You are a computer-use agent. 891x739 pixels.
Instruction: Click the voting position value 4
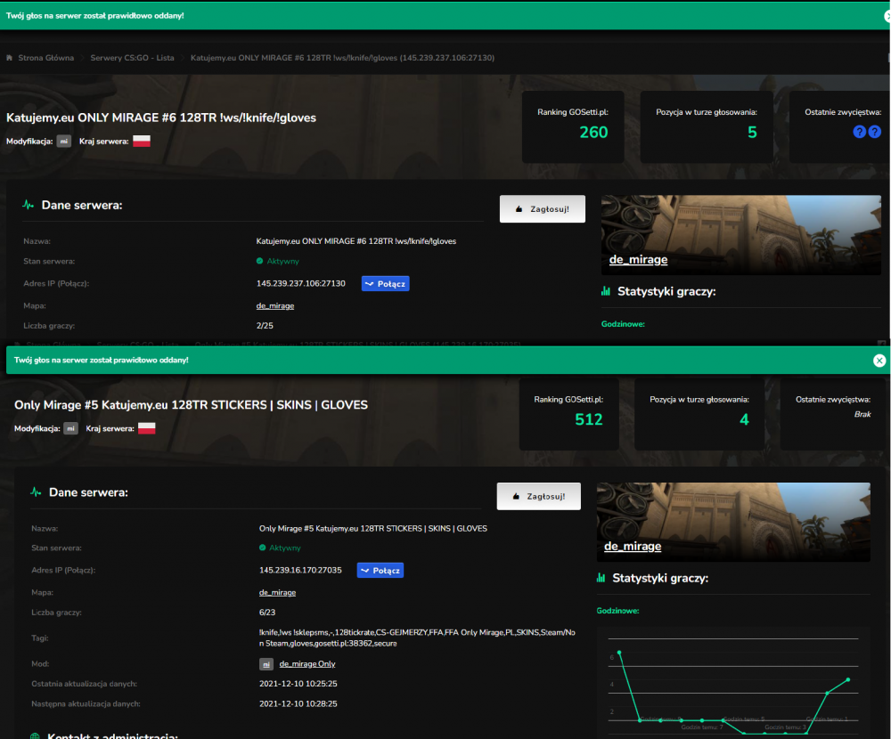[744, 419]
